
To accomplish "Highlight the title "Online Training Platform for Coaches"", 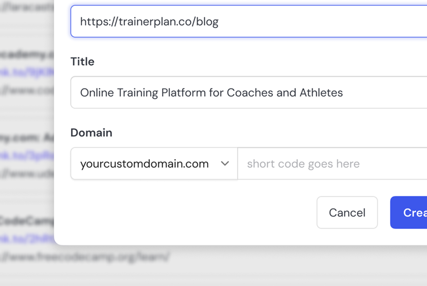I will (211, 92).
